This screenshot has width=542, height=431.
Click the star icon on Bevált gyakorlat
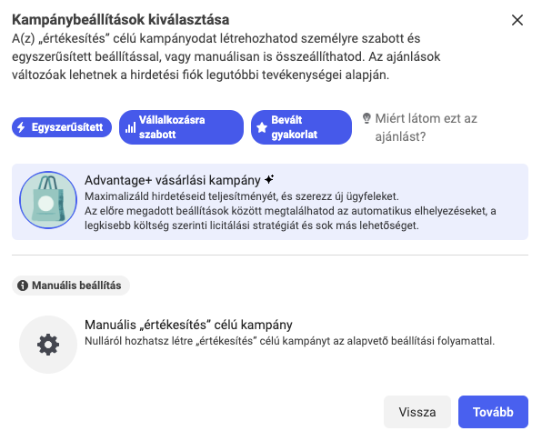[262, 127]
